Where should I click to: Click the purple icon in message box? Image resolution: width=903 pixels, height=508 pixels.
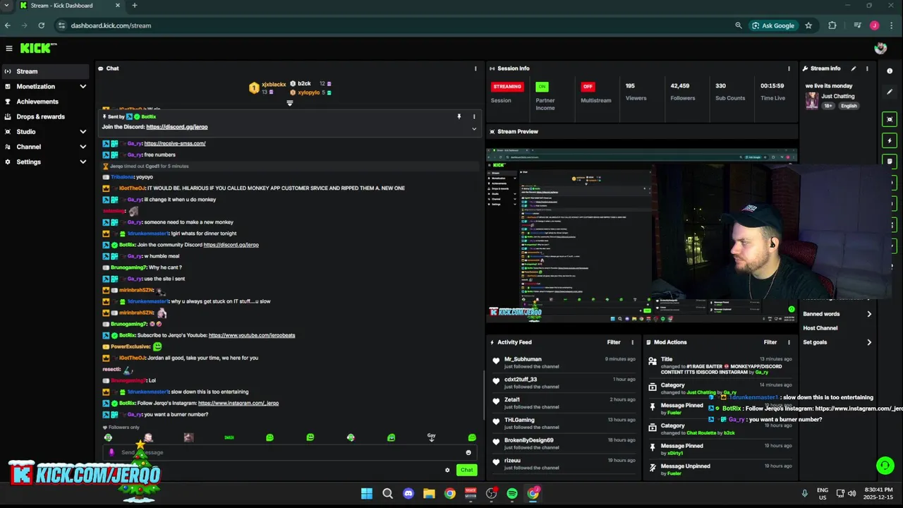pos(111,452)
